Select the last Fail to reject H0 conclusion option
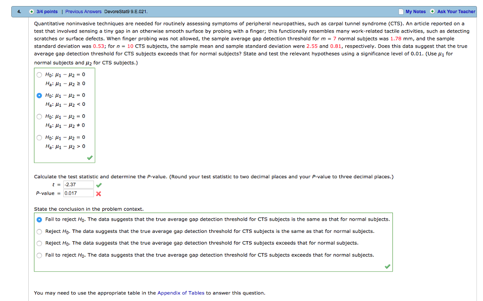This screenshot has width=483, height=301. point(39,255)
